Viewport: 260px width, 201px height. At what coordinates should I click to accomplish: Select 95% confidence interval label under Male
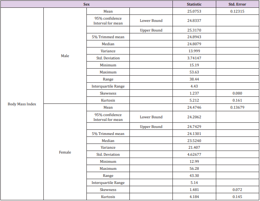click(x=108, y=21)
